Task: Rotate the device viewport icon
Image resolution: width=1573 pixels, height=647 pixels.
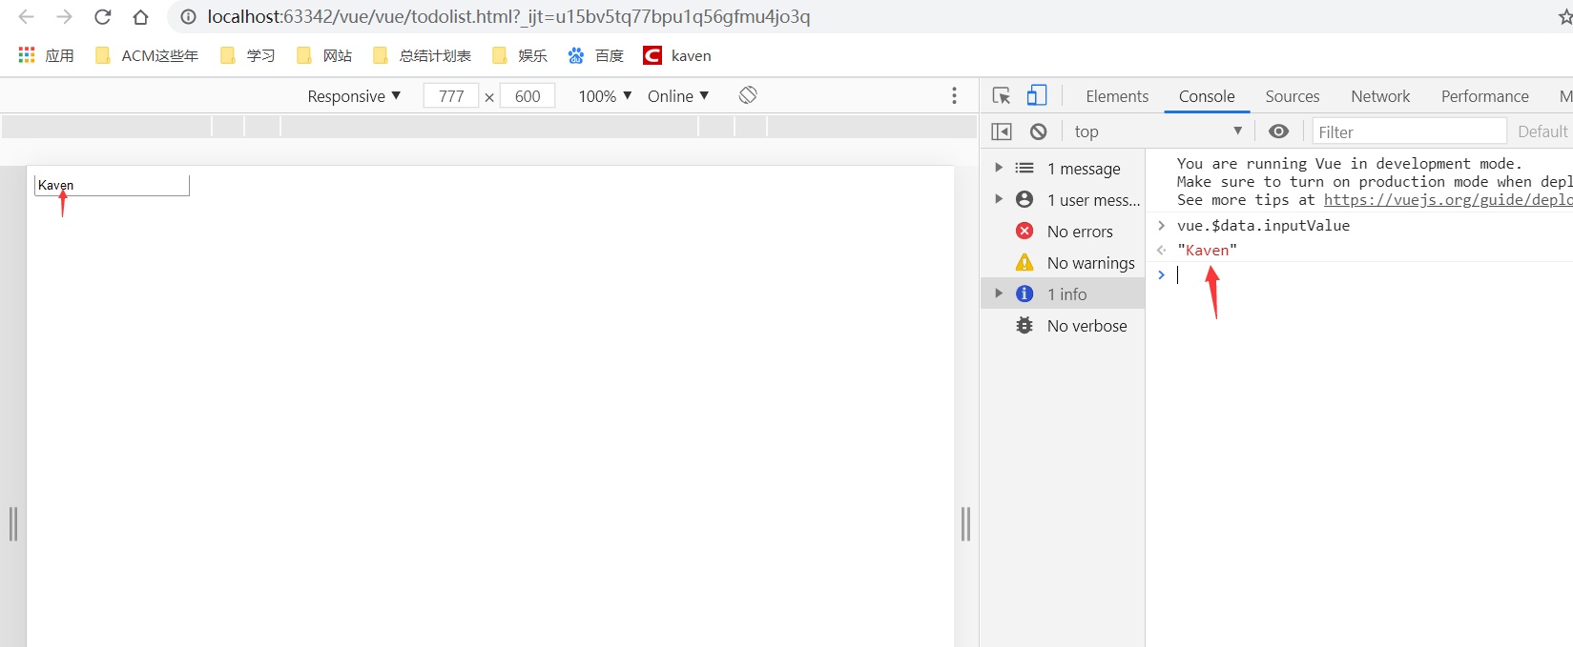Action: pyautogui.click(x=748, y=95)
